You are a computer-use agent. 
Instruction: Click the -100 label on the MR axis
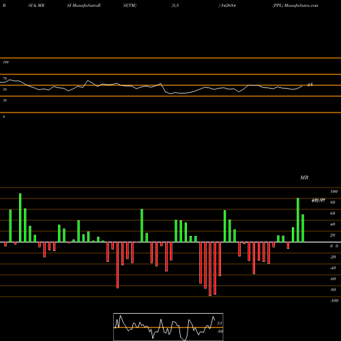tap(334, 301)
